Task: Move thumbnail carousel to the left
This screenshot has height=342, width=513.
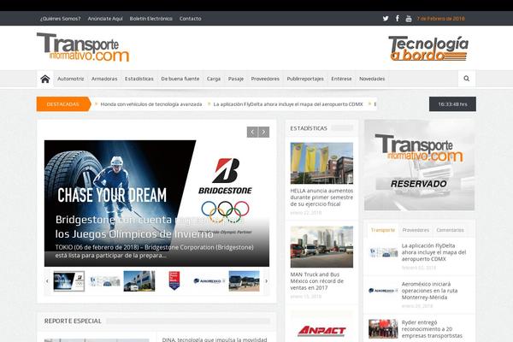Action: click(x=47, y=281)
